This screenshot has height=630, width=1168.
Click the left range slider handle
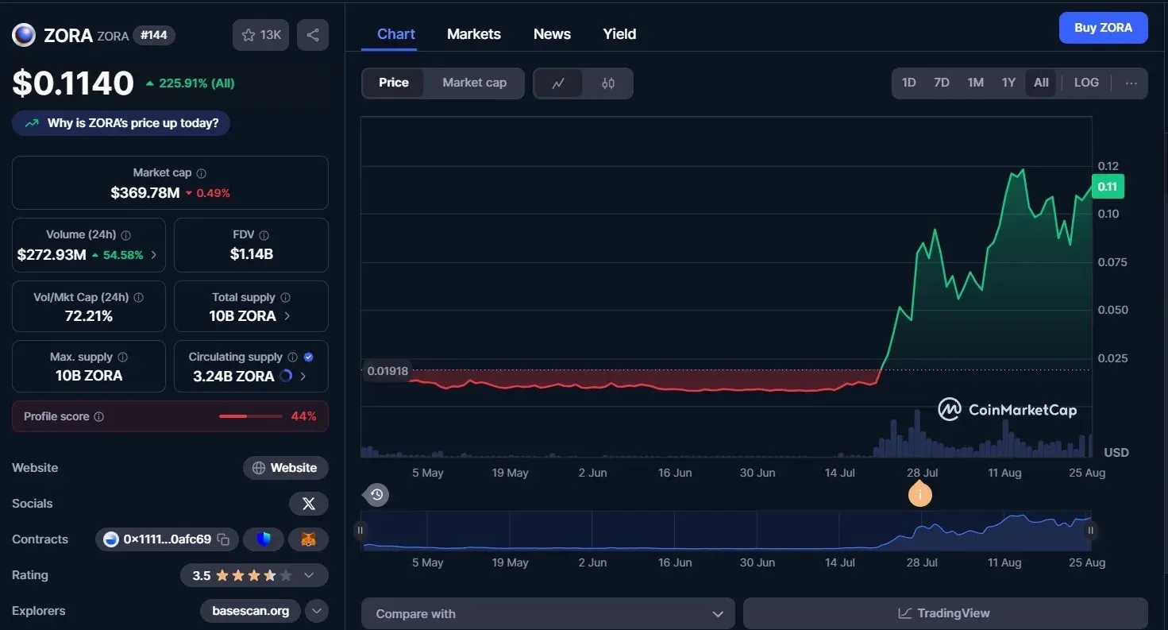360,531
